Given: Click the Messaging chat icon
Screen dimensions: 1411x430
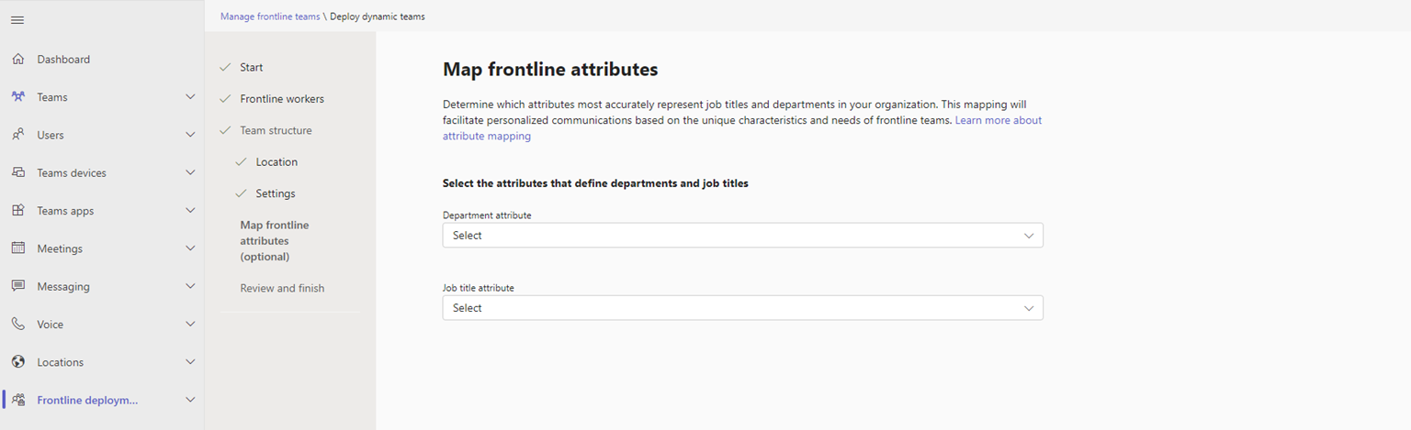Looking at the screenshot, I should [18, 286].
